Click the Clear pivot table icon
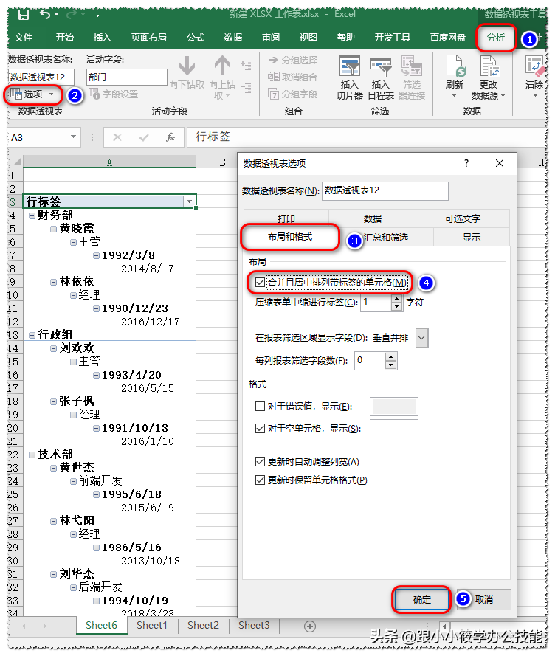This screenshot has height=656, width=555. pos(534,67)
